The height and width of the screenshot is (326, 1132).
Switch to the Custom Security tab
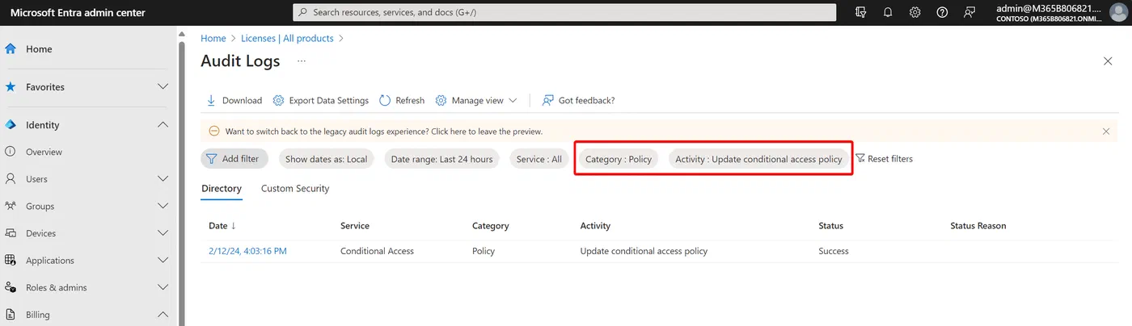pyautogui.click(x=295, y=189)
